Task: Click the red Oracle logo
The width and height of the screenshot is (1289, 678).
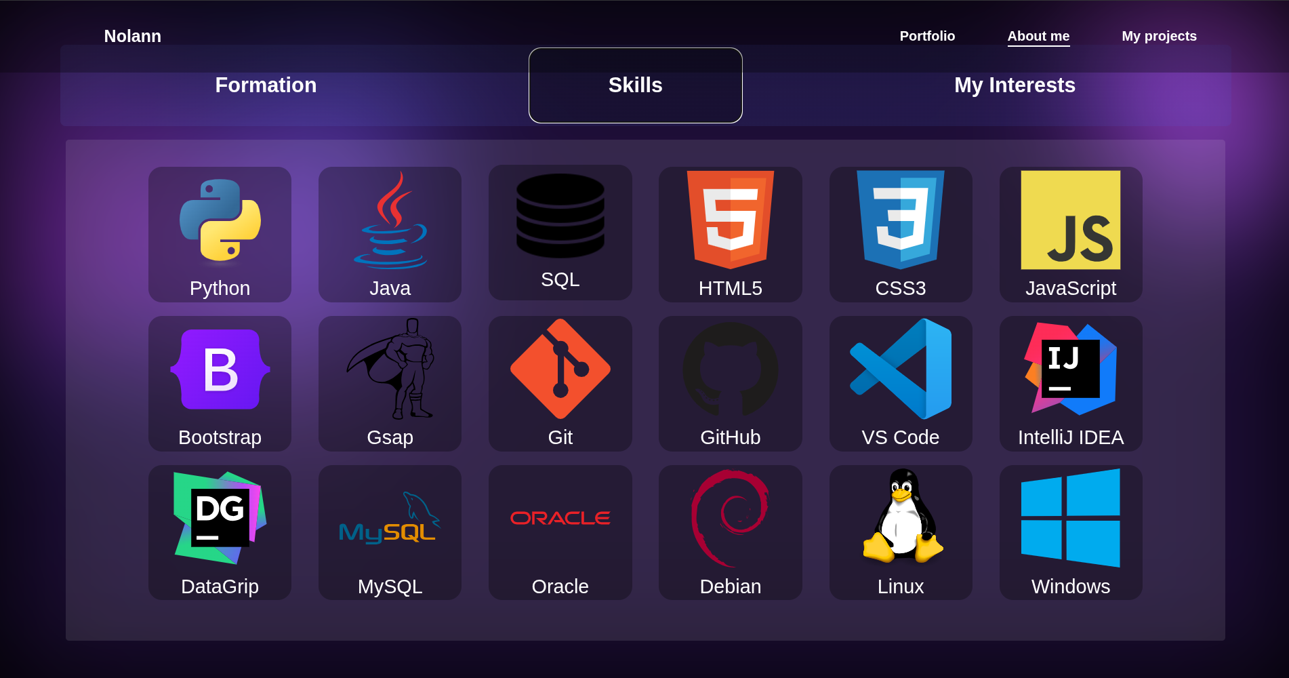Action: pyautogui.click(x=560, y=518)
